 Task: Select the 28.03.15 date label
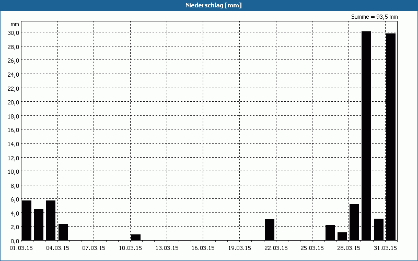pos(349,248)
